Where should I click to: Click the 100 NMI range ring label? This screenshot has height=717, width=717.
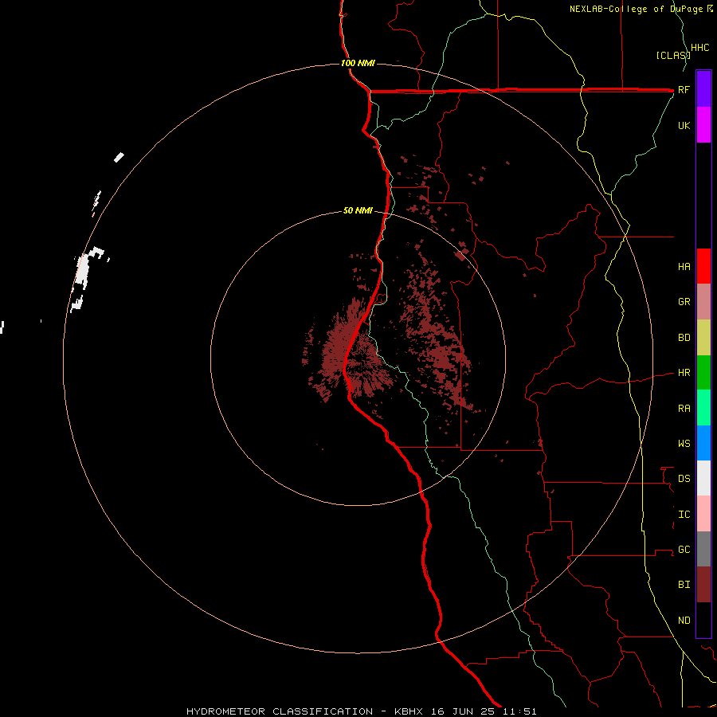click(358, 63)
